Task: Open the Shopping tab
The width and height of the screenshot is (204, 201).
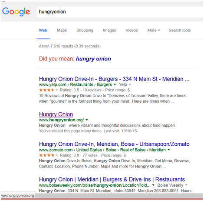Action: pyautogui.click(x=85, y=30)
